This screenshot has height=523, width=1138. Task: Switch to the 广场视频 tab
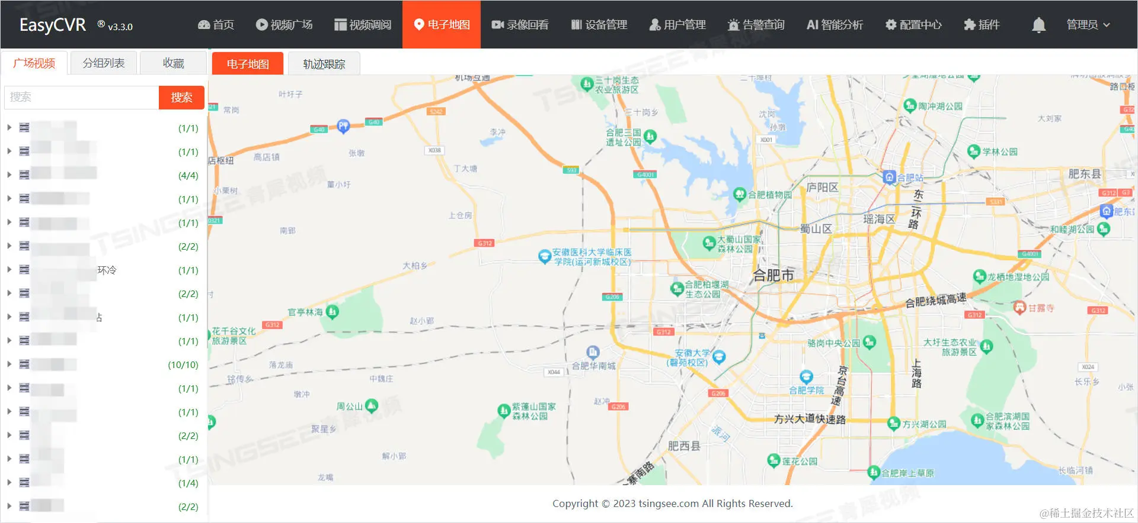coord(34,63)
